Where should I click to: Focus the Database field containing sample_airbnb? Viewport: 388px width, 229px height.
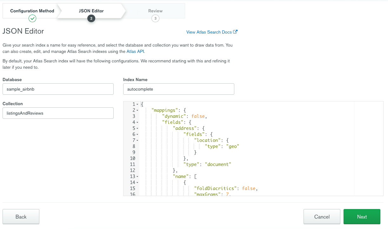pyautogui.click(x=58, y=89)
